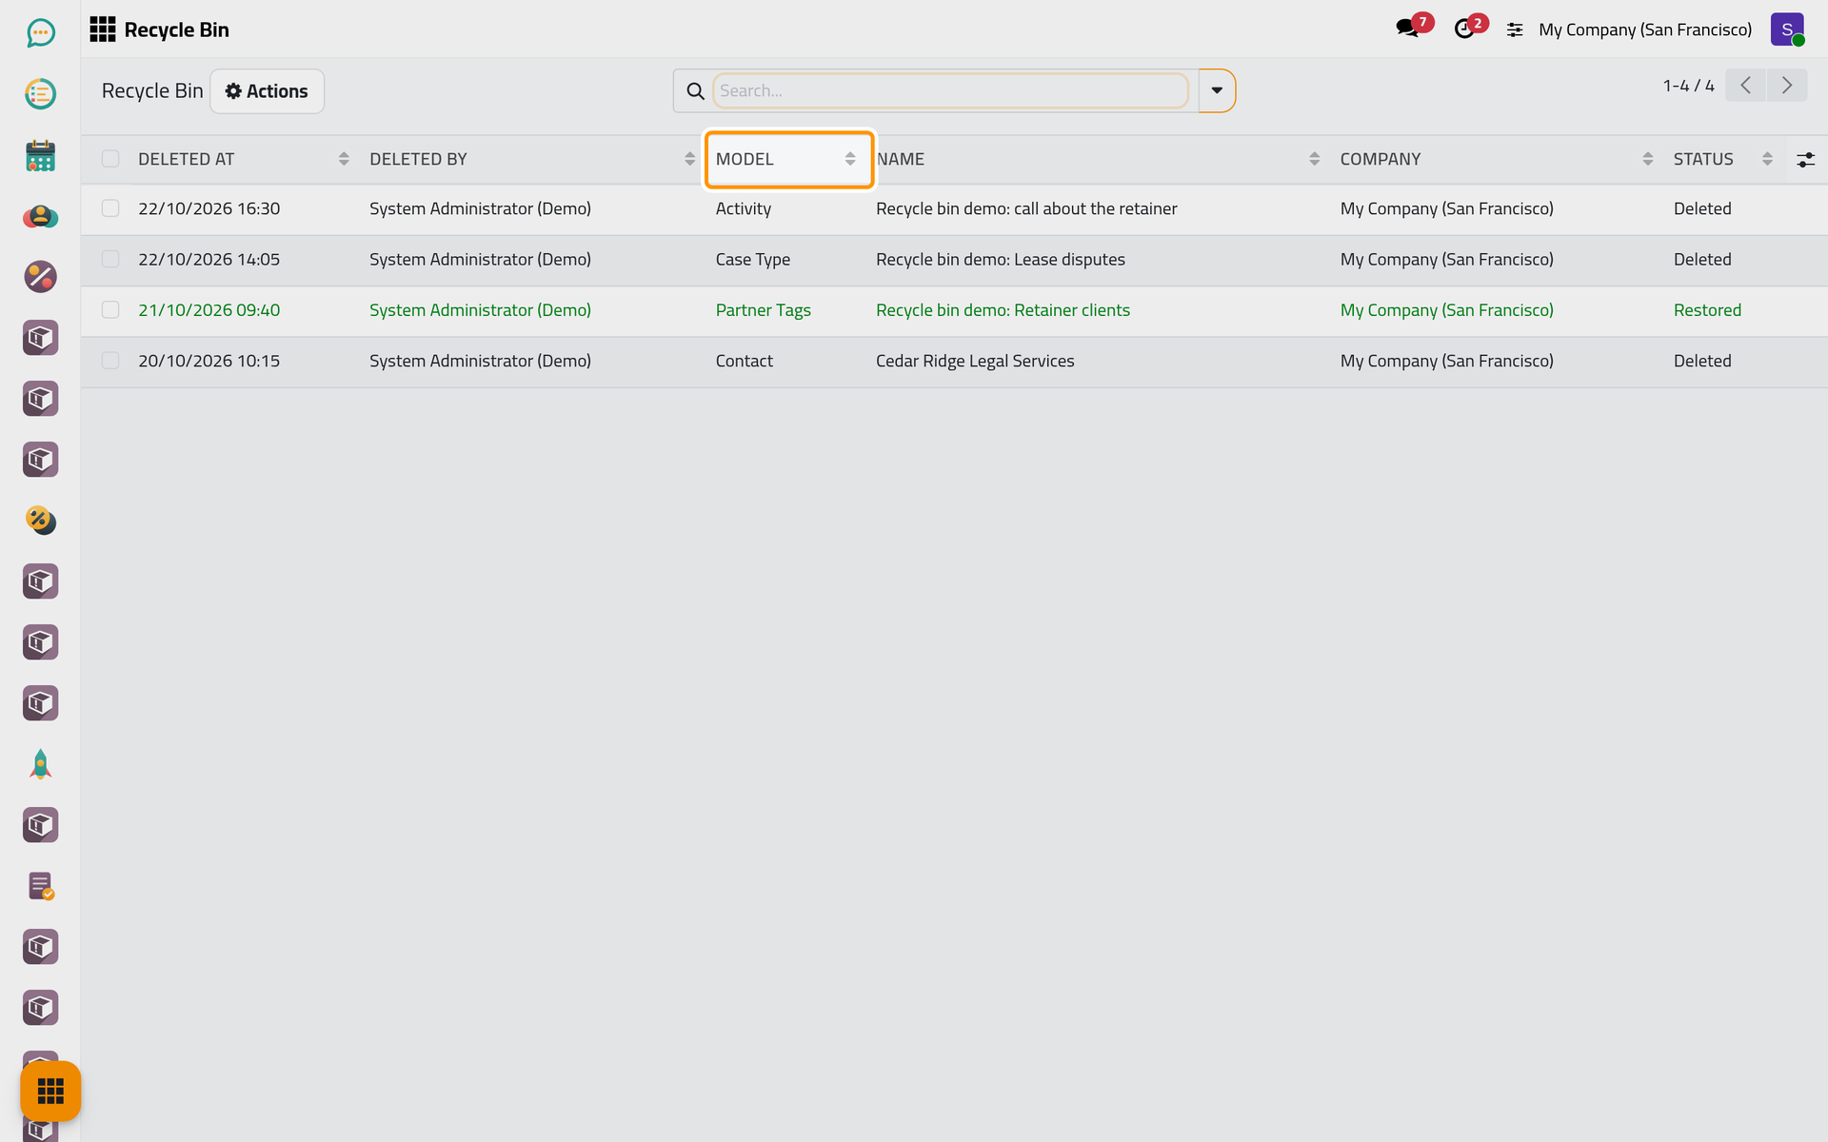1828x1142 pixels.
Task: Open the user avatar menu
Action: (x=1787, y=30)
